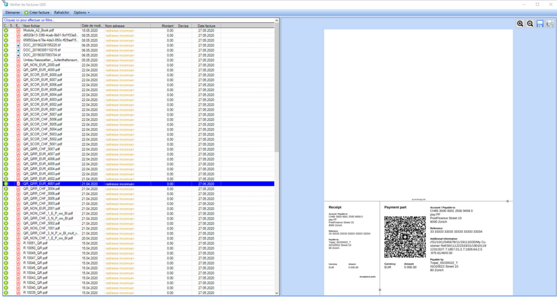Click the Démarrer menu item
Viewport: 557px width, 297px height.
12,12
